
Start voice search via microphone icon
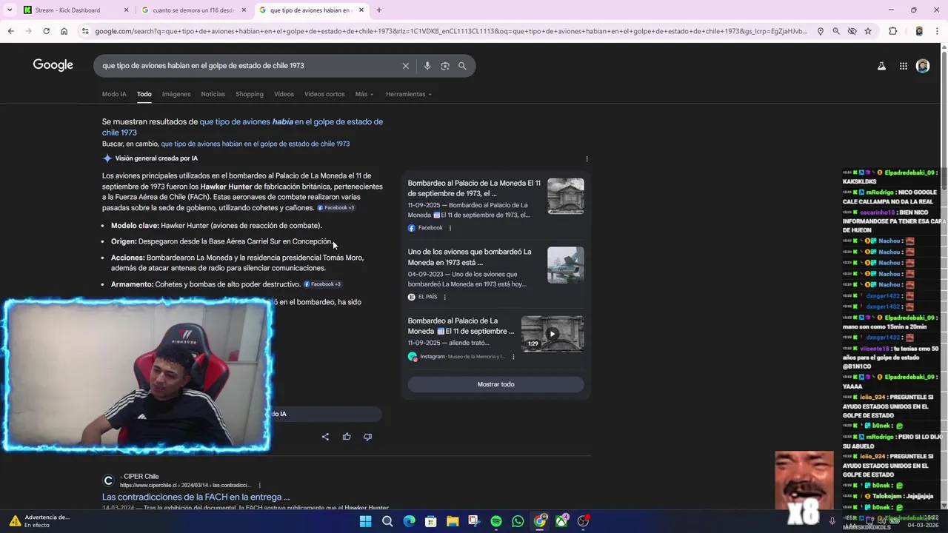[x=427, y=66]
